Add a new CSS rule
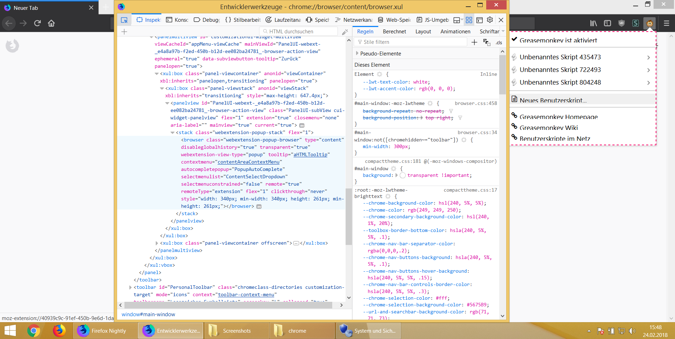Screen dimensions: 675x339 coord(474,42)
